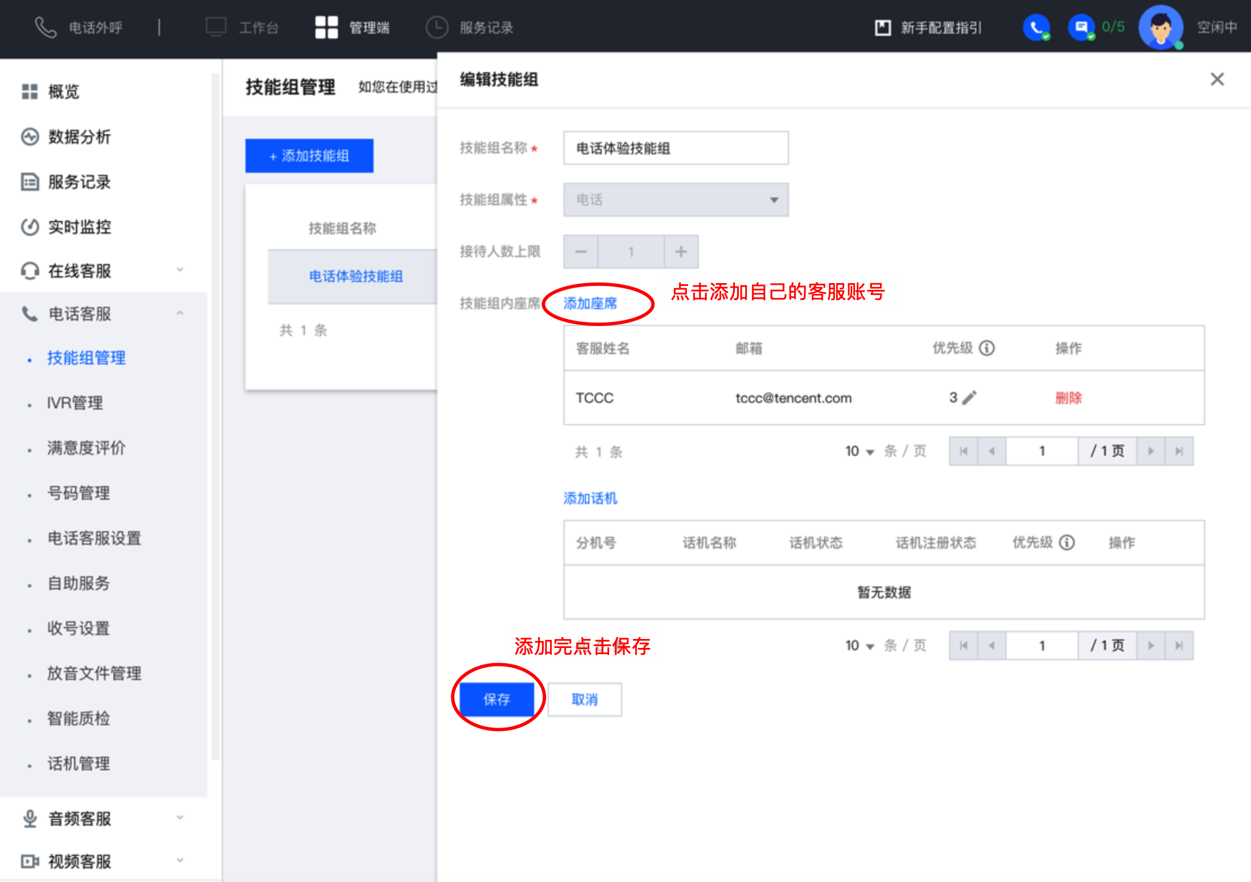Click the pencil icon to edit priority
The width and height of the screenshot is (1251, 882).
pyautogui.click(x=969, y=398)
